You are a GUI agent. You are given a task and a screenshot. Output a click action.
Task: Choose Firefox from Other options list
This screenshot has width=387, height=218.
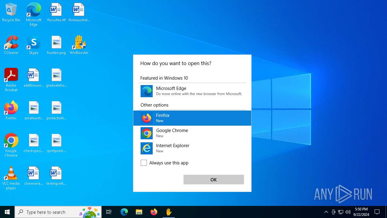(x=192, y=118)
